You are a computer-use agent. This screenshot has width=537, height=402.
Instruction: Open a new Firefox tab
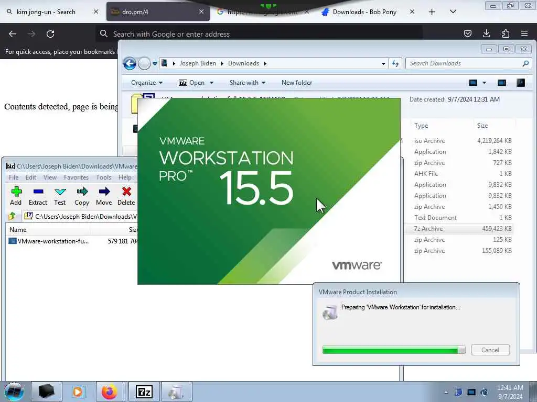tap(432, 12)
